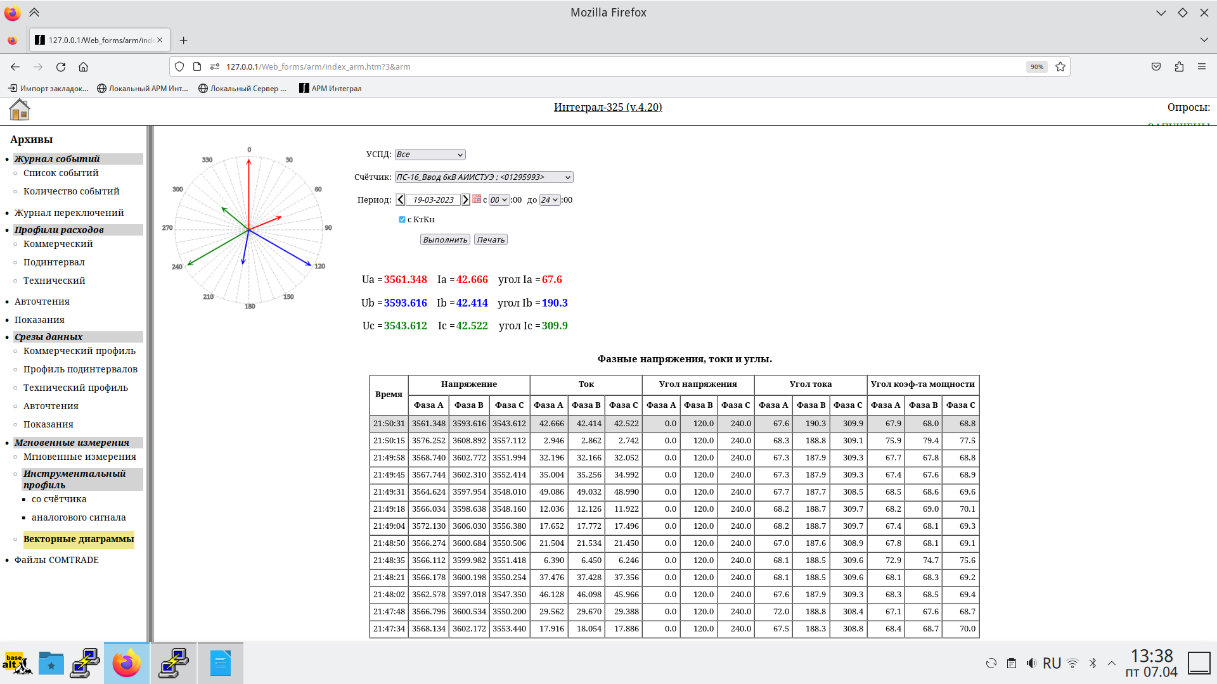Open Коммерческий профиль menu item
This screenshot has width=1217, height=684.
click(x=79, y=351)
